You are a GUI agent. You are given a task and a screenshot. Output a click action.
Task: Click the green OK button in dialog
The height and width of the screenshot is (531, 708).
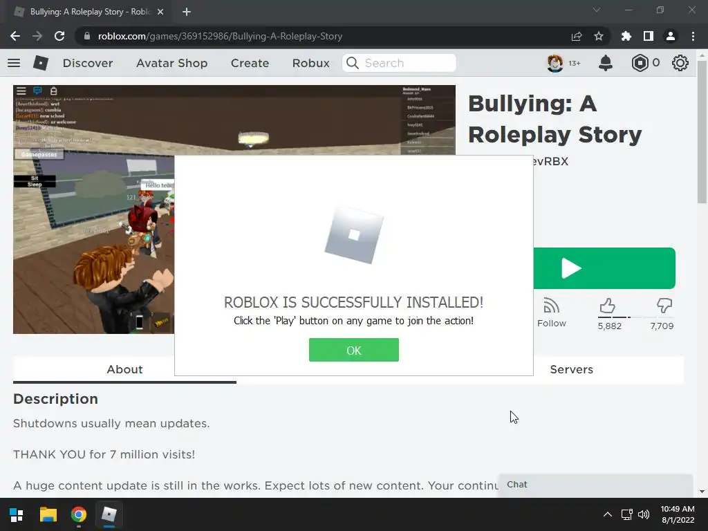pos(353,350)
